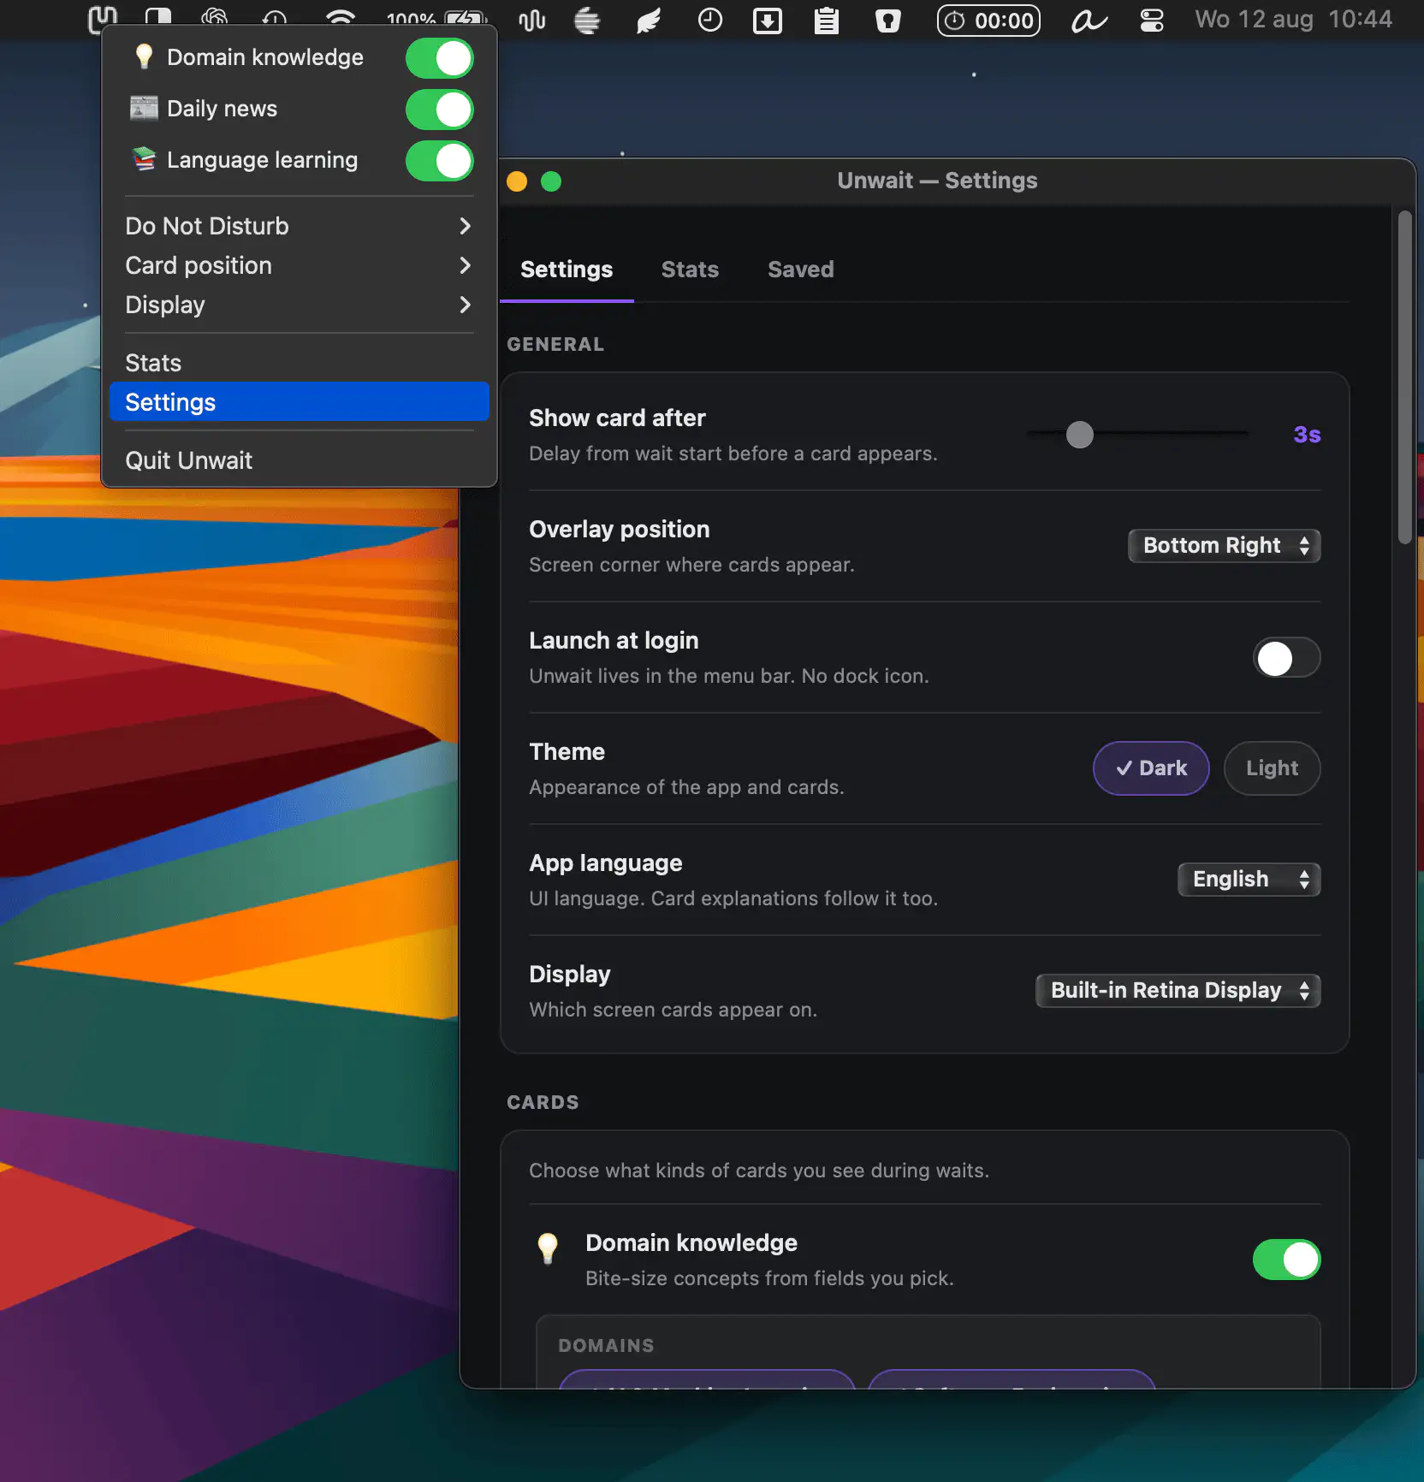Open the 00:00 timer in the menu bar

[989, 20]
